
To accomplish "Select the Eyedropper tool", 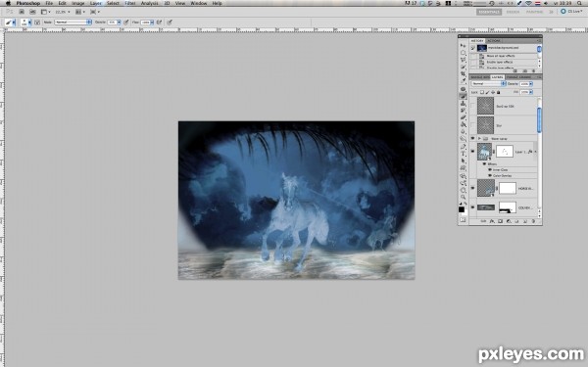I will [464, 80].
